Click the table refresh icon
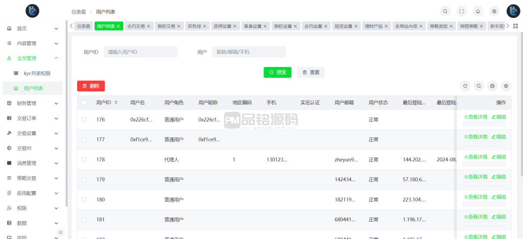This screenshot has width=523, height=239. [x=465, y=86]
